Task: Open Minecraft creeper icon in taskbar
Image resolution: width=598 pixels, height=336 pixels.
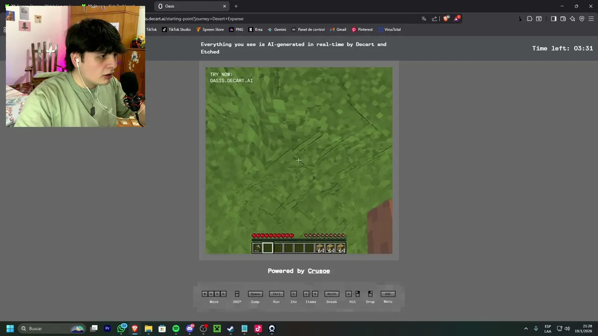Action: click(217, 329)
